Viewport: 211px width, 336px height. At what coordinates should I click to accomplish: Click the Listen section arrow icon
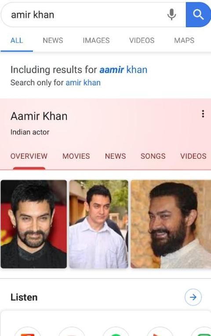coord(193,297)
